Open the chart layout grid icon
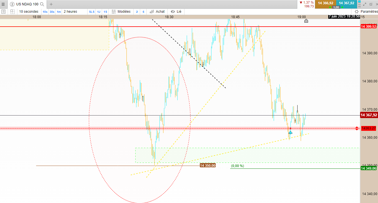Viewport: 378px width, 203px height. click(x=13, y=12)
